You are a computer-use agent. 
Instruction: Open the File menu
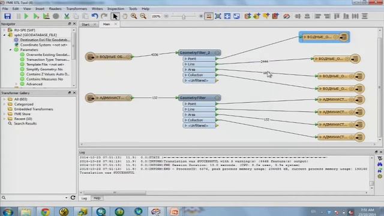click(5, 8)
